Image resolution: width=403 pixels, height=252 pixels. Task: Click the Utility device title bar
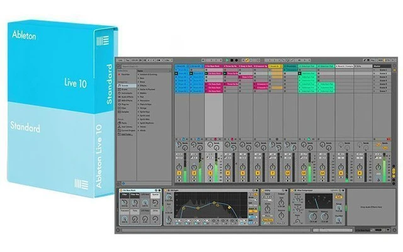(275, 190)
